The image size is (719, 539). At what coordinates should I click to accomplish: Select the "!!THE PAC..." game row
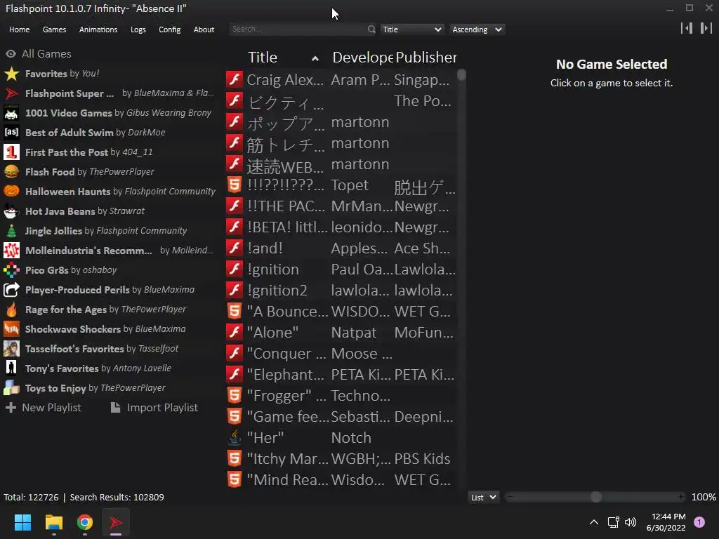341,206
